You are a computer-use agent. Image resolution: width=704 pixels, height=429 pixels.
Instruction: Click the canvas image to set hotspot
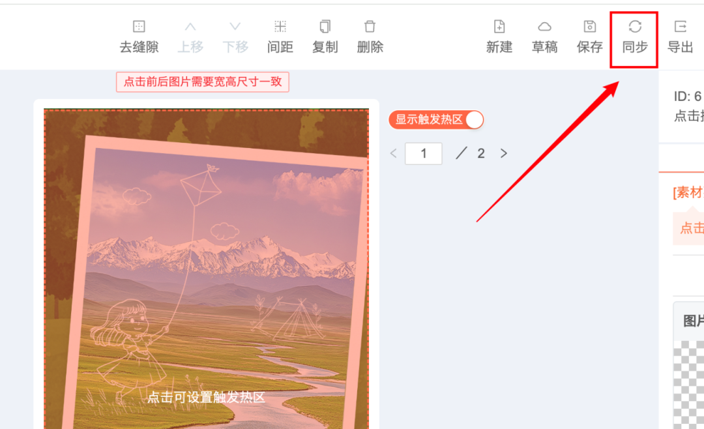[206, 269]
